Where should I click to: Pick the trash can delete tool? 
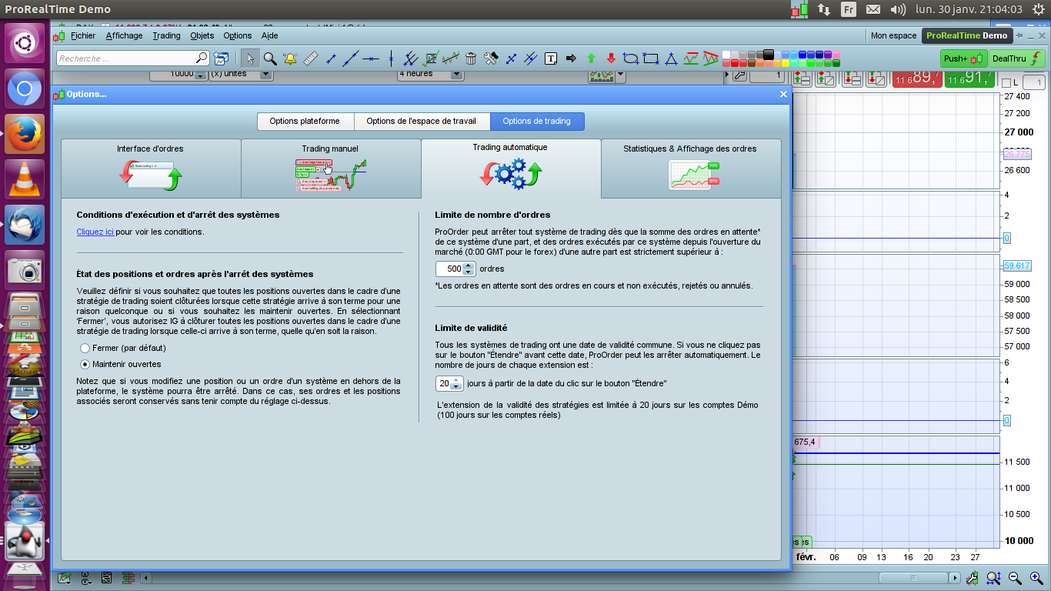point(471,58)
